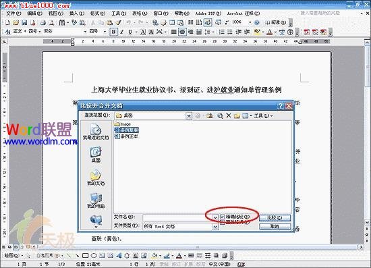Click the Insert Hyperlink icon

click(x=155, y=22)
